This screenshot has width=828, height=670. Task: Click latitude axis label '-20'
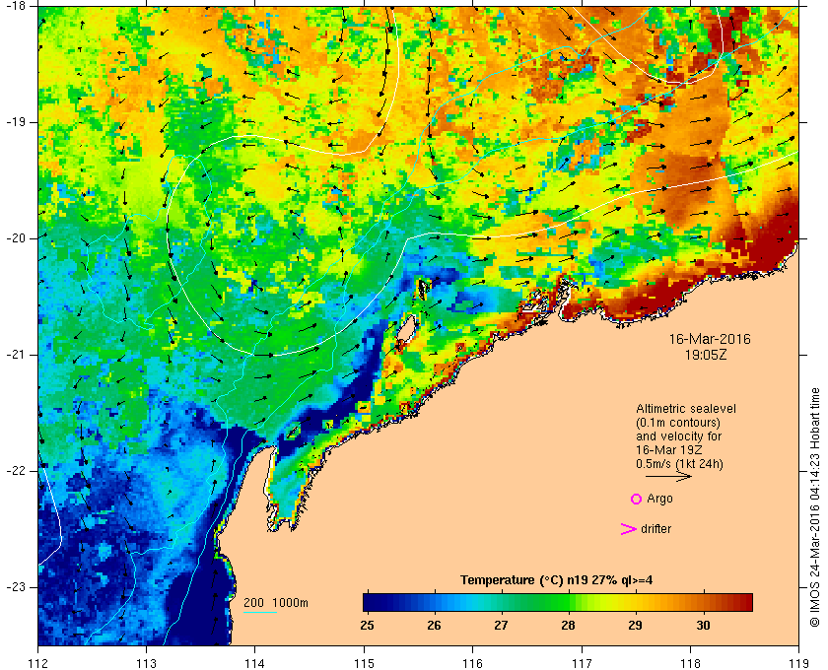[x=15, y=238]
